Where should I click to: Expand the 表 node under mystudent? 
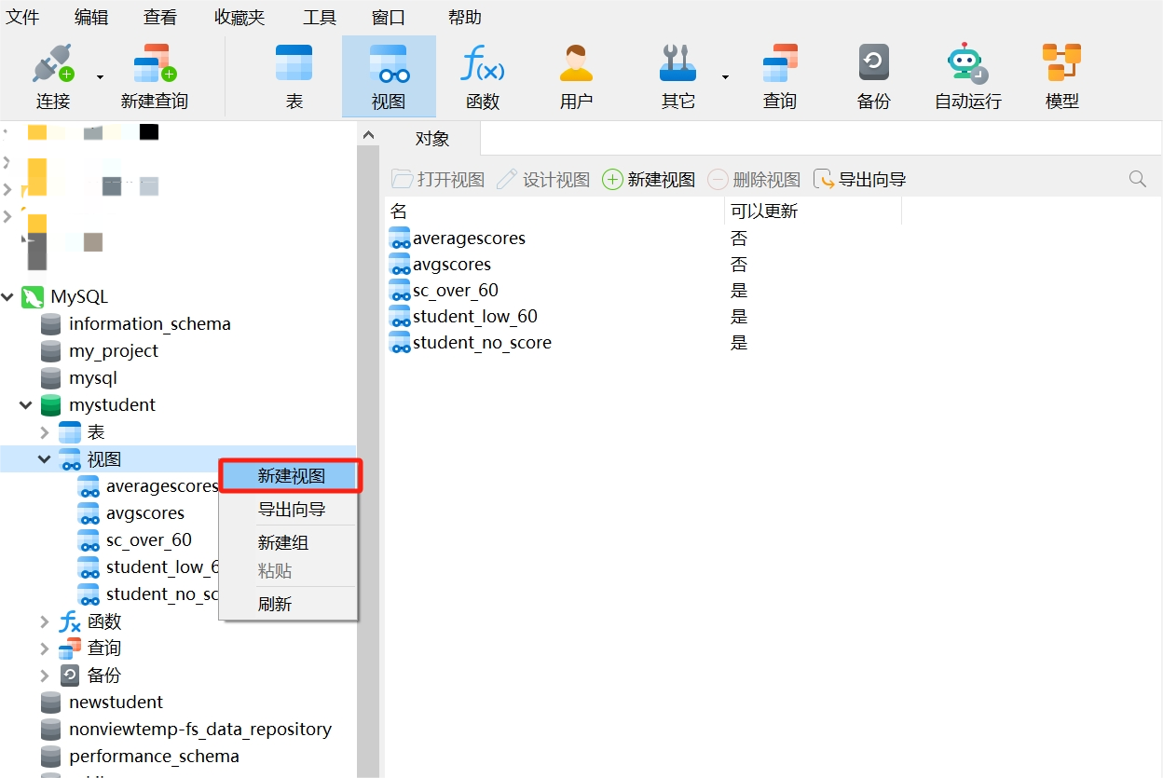45,432
